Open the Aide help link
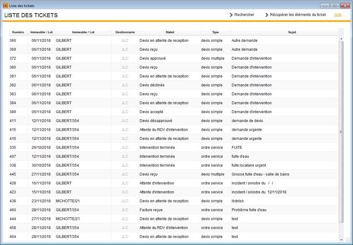This screenshot has width=353, height=245. 338,15
